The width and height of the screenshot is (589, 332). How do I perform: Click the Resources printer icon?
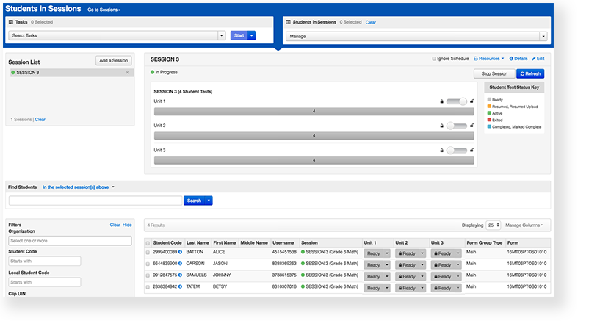point(476,59)
